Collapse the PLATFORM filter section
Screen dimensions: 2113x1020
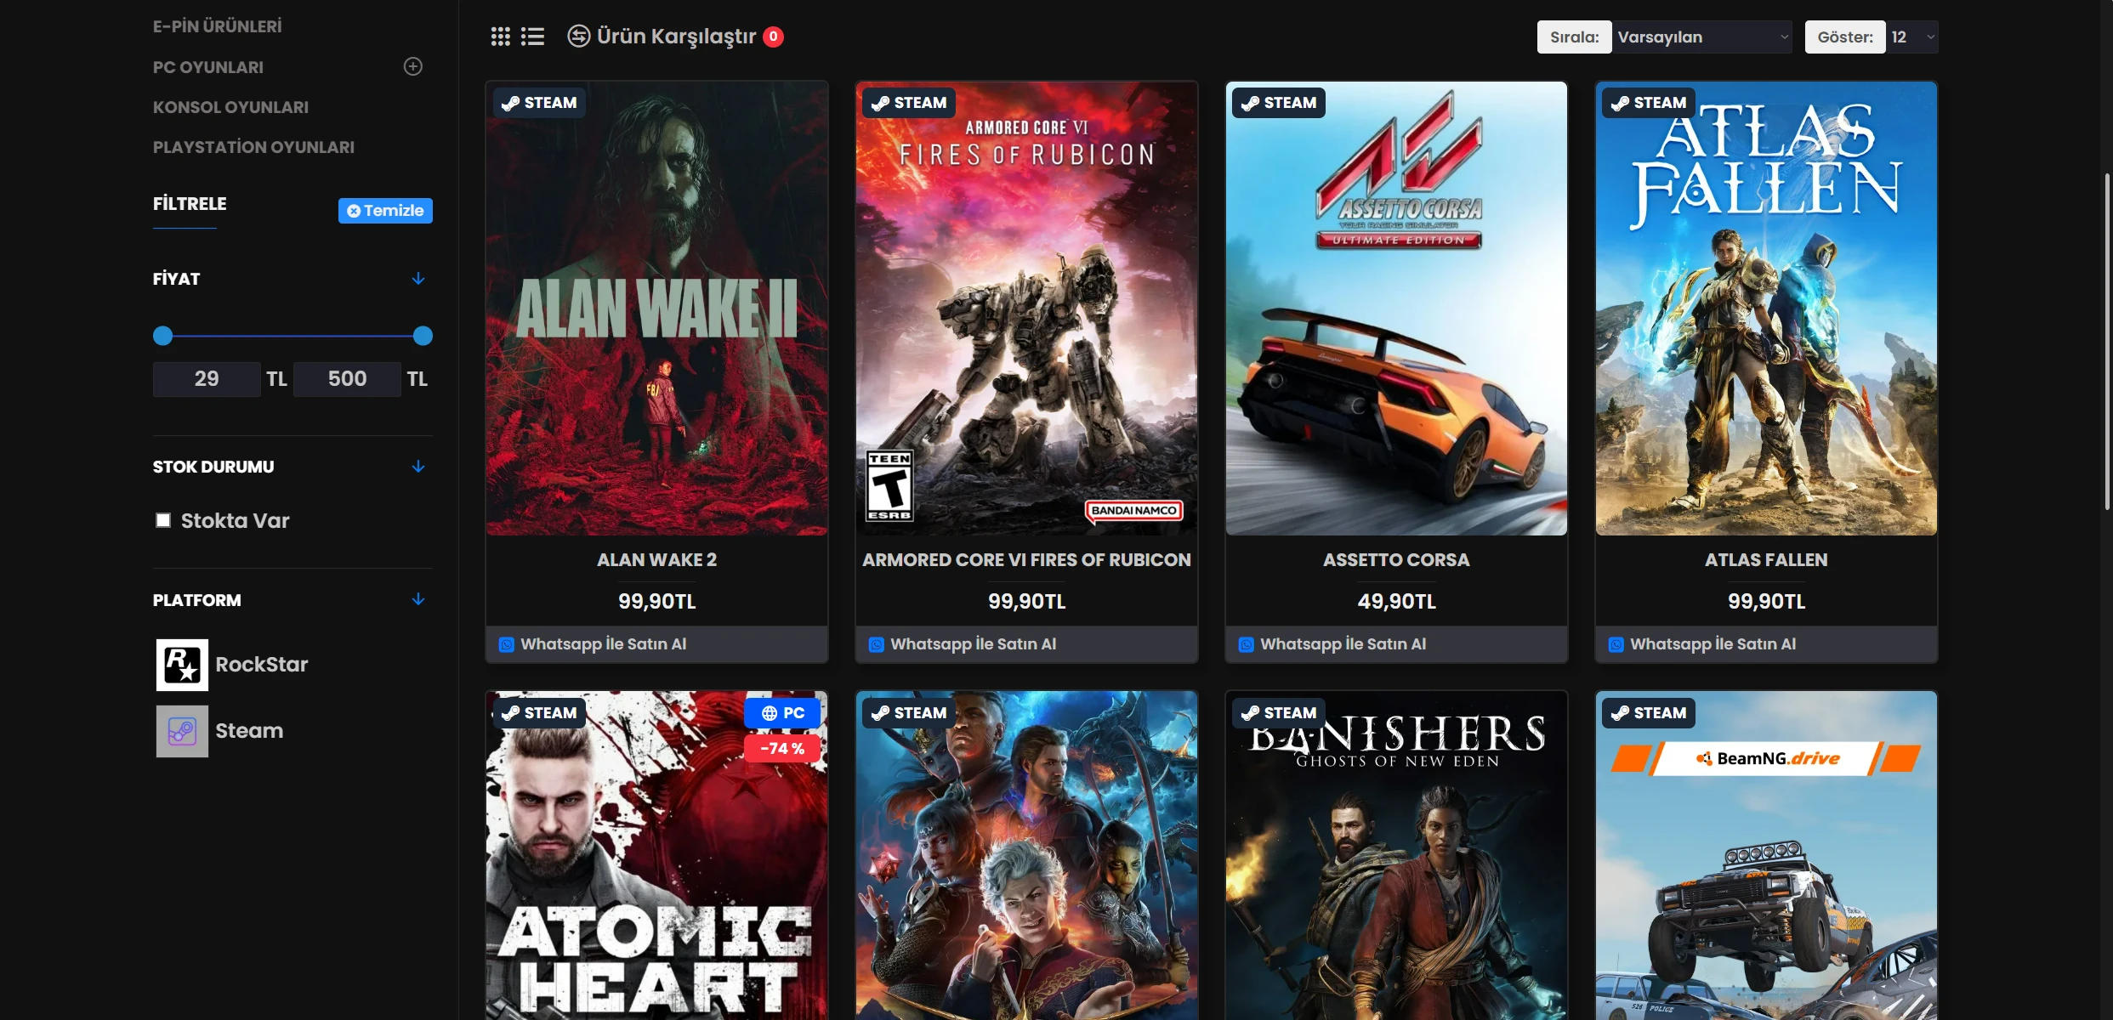pyautogui.click(x=418, y=600)
